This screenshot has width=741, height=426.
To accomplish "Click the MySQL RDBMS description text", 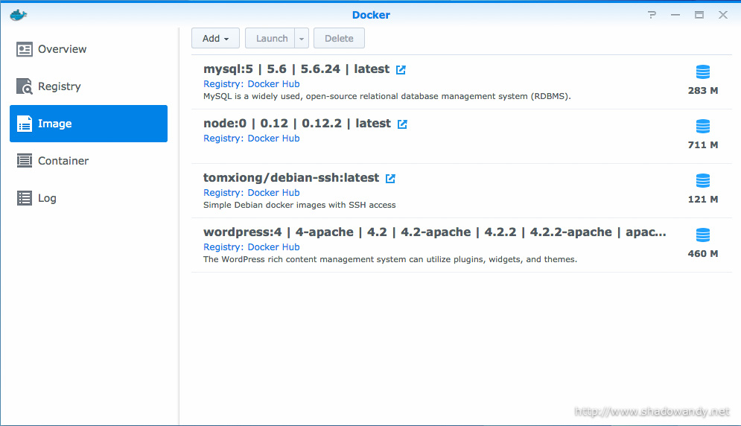I will (387, 97).
